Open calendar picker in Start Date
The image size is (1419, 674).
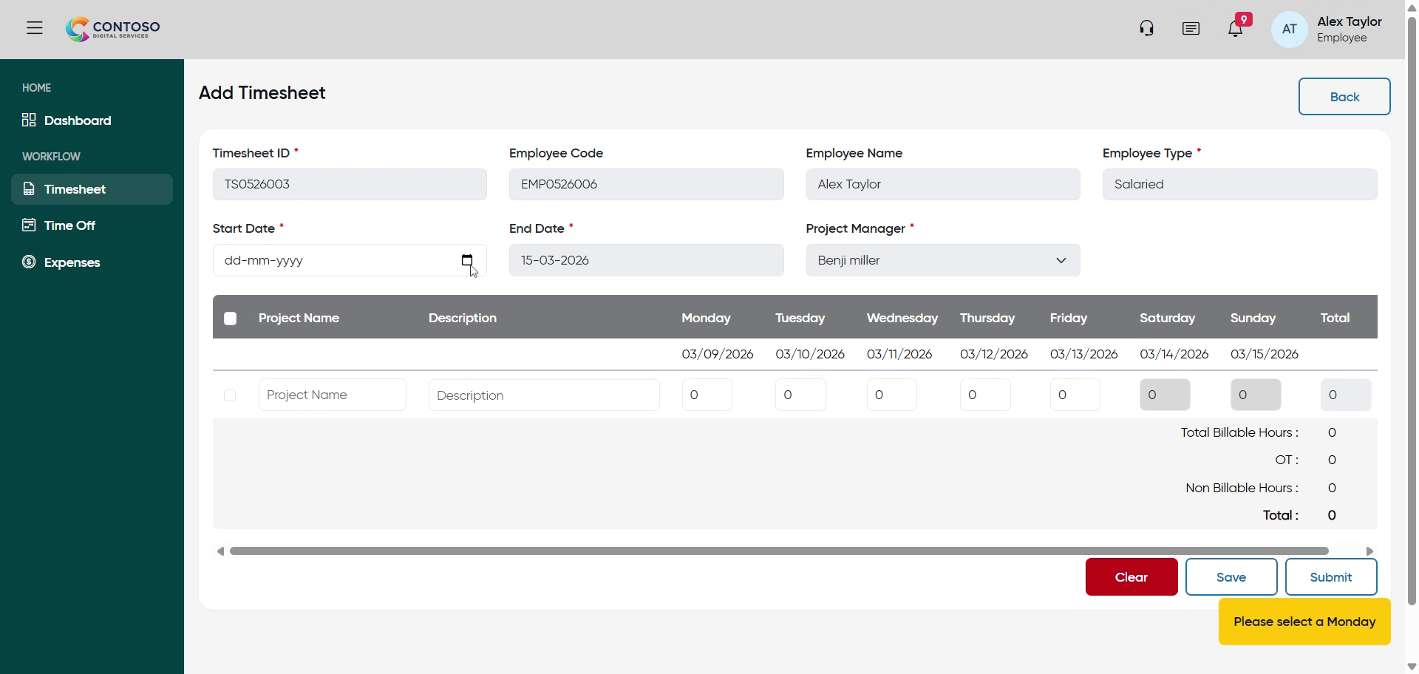click(466, 260)
